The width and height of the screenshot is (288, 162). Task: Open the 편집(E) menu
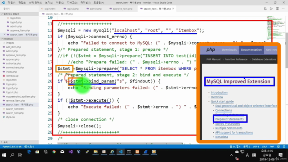click(x=22, y=3)
